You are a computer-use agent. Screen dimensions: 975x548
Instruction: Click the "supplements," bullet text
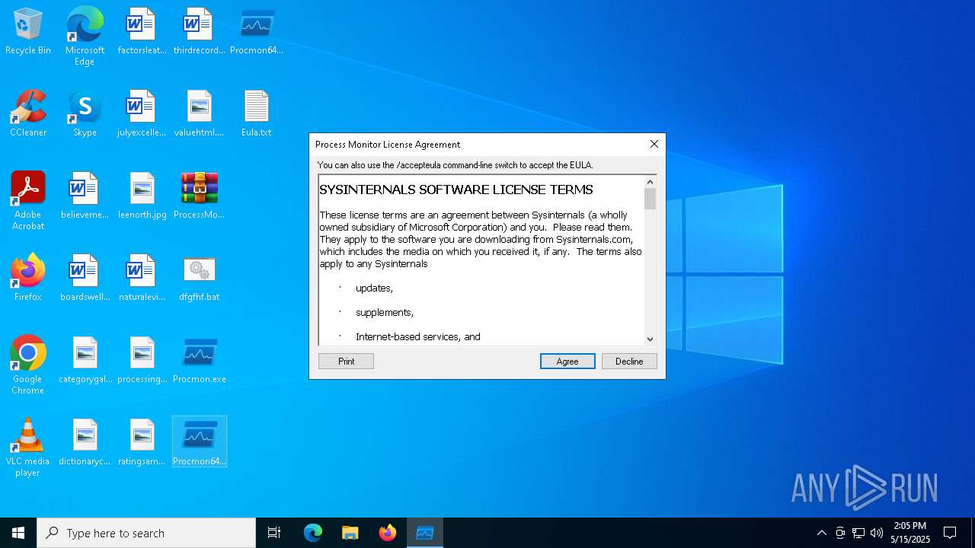pos(385,313)
